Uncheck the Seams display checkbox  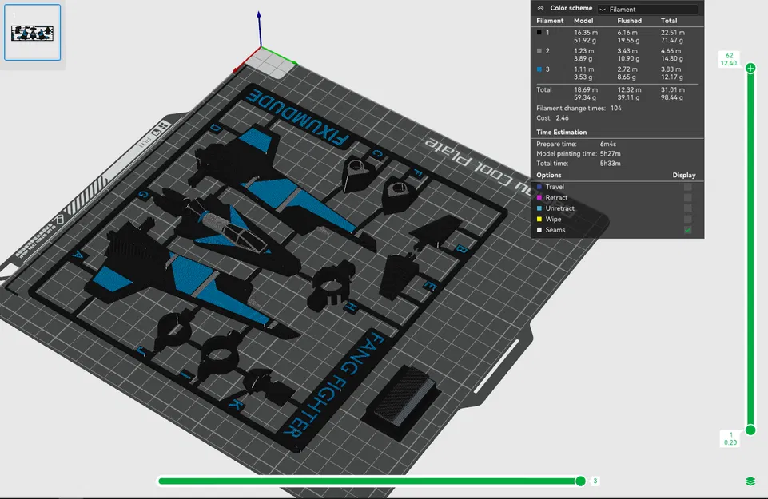pos(687,230)
